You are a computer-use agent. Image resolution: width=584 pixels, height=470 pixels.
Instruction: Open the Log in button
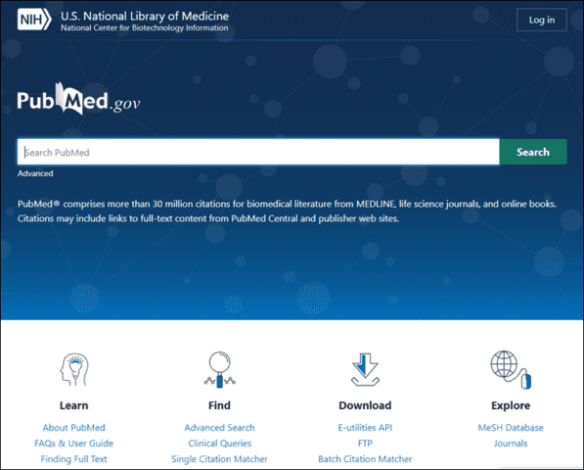click(x=542, y=20)
